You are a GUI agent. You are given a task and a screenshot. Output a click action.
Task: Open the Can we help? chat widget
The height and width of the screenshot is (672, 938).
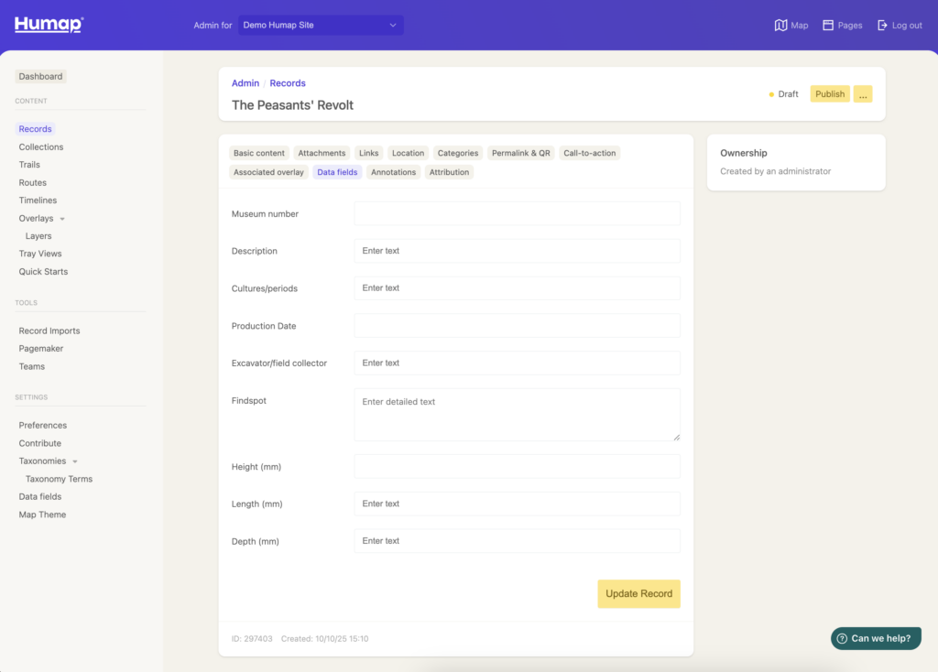coord(875,638)
